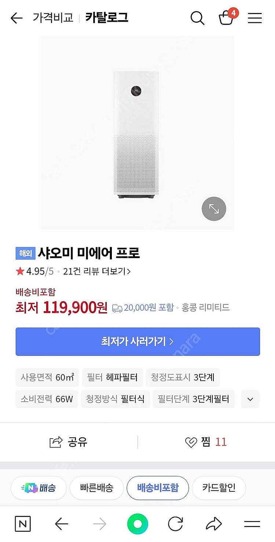
Task: Select the 카탈로그 tab
Action: [107, 18]
